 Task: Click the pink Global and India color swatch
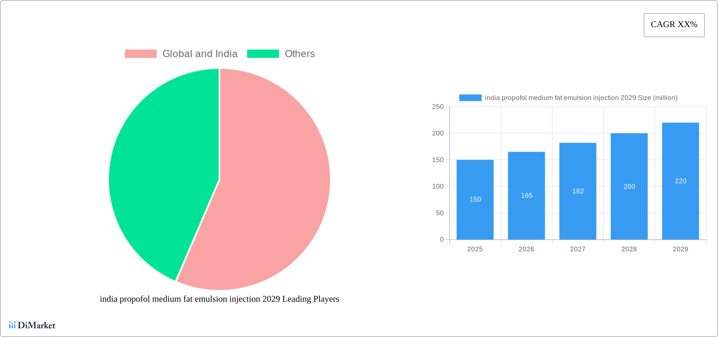[141, 54]
